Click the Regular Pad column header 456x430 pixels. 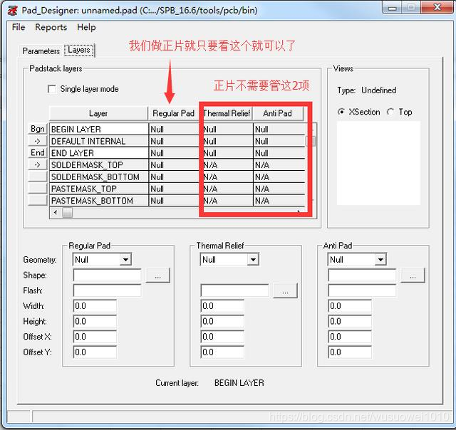173,113
